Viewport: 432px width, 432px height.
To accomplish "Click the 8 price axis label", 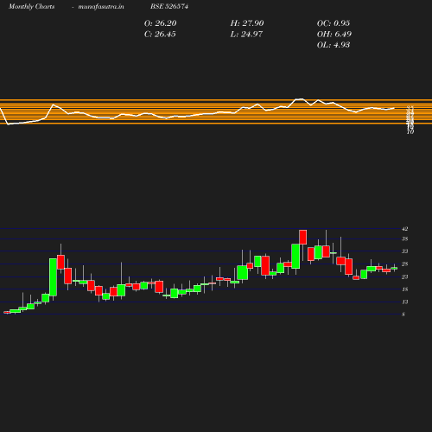I will (x=403, y=314).
